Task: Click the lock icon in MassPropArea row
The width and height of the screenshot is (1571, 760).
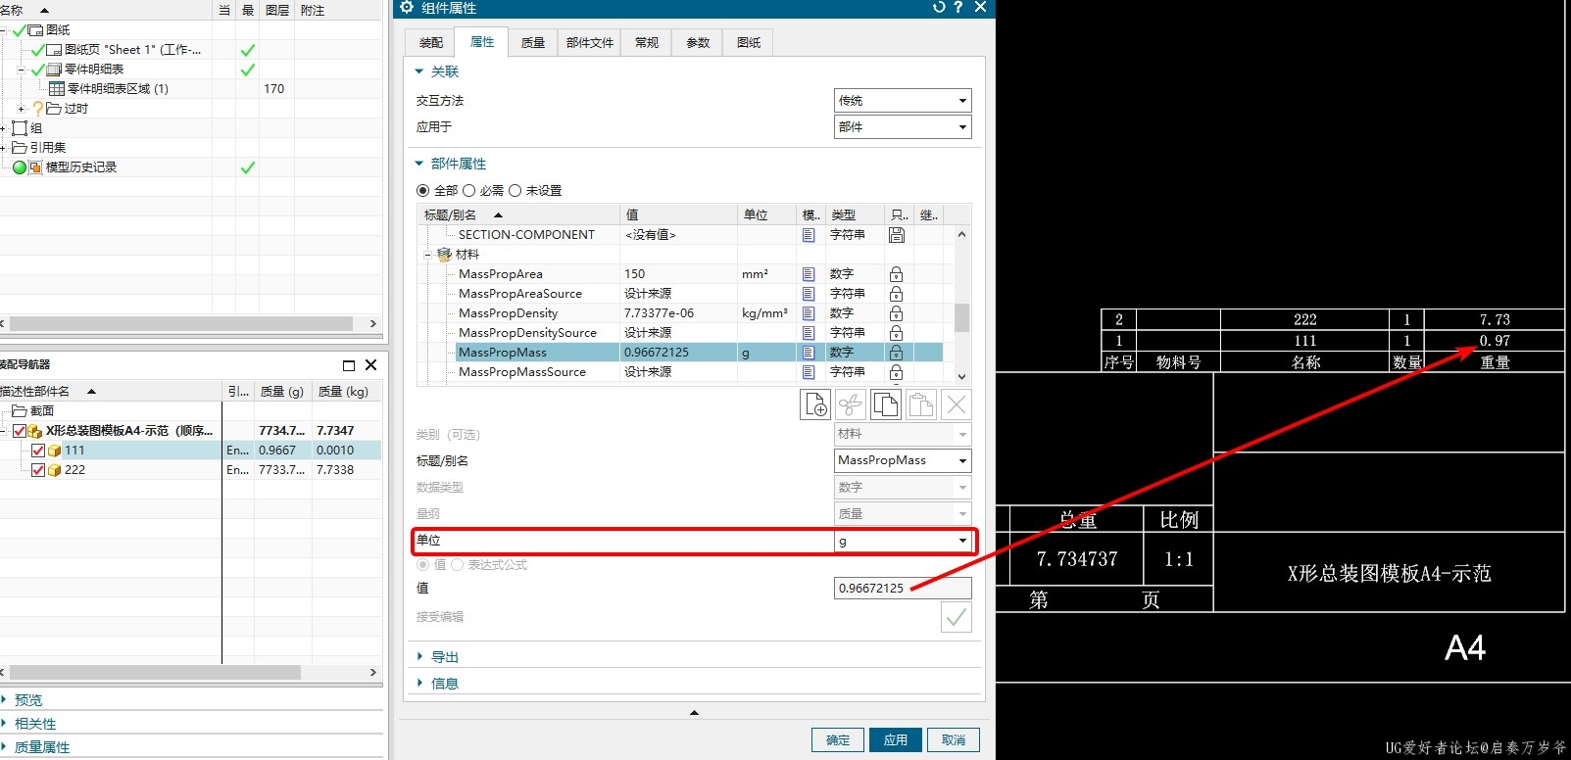Action: point(896,274)
